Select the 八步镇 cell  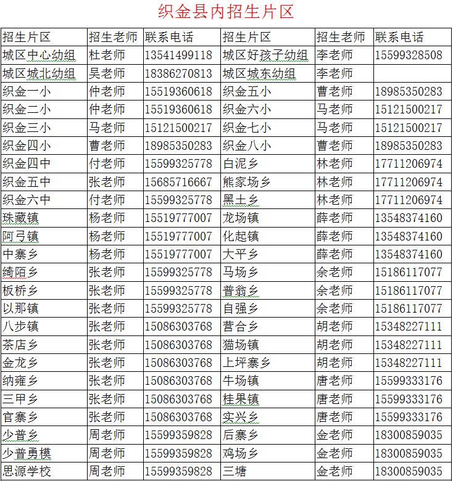click(44, 326)
